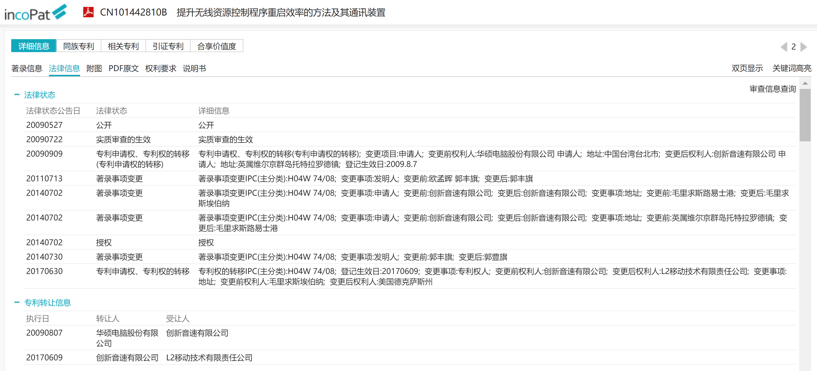The image size is (817, 371).
Task: Toggle 双页显示 mode
Action: [x=747, y=68]
